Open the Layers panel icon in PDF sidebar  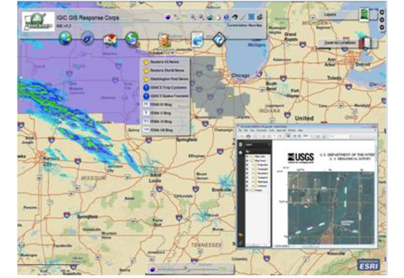240,153
